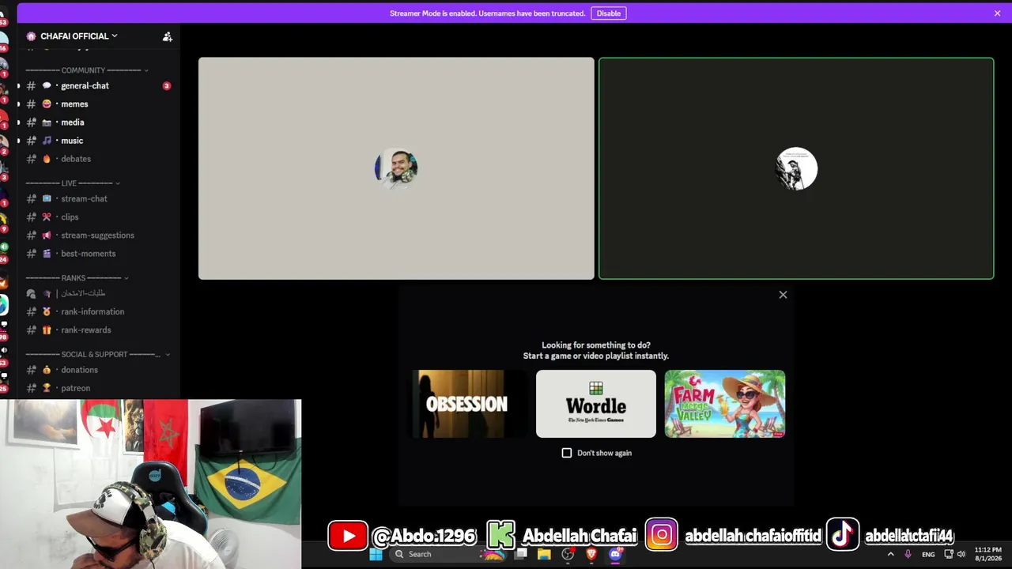Click the hash icon beside donations

[x=31, y=369]
